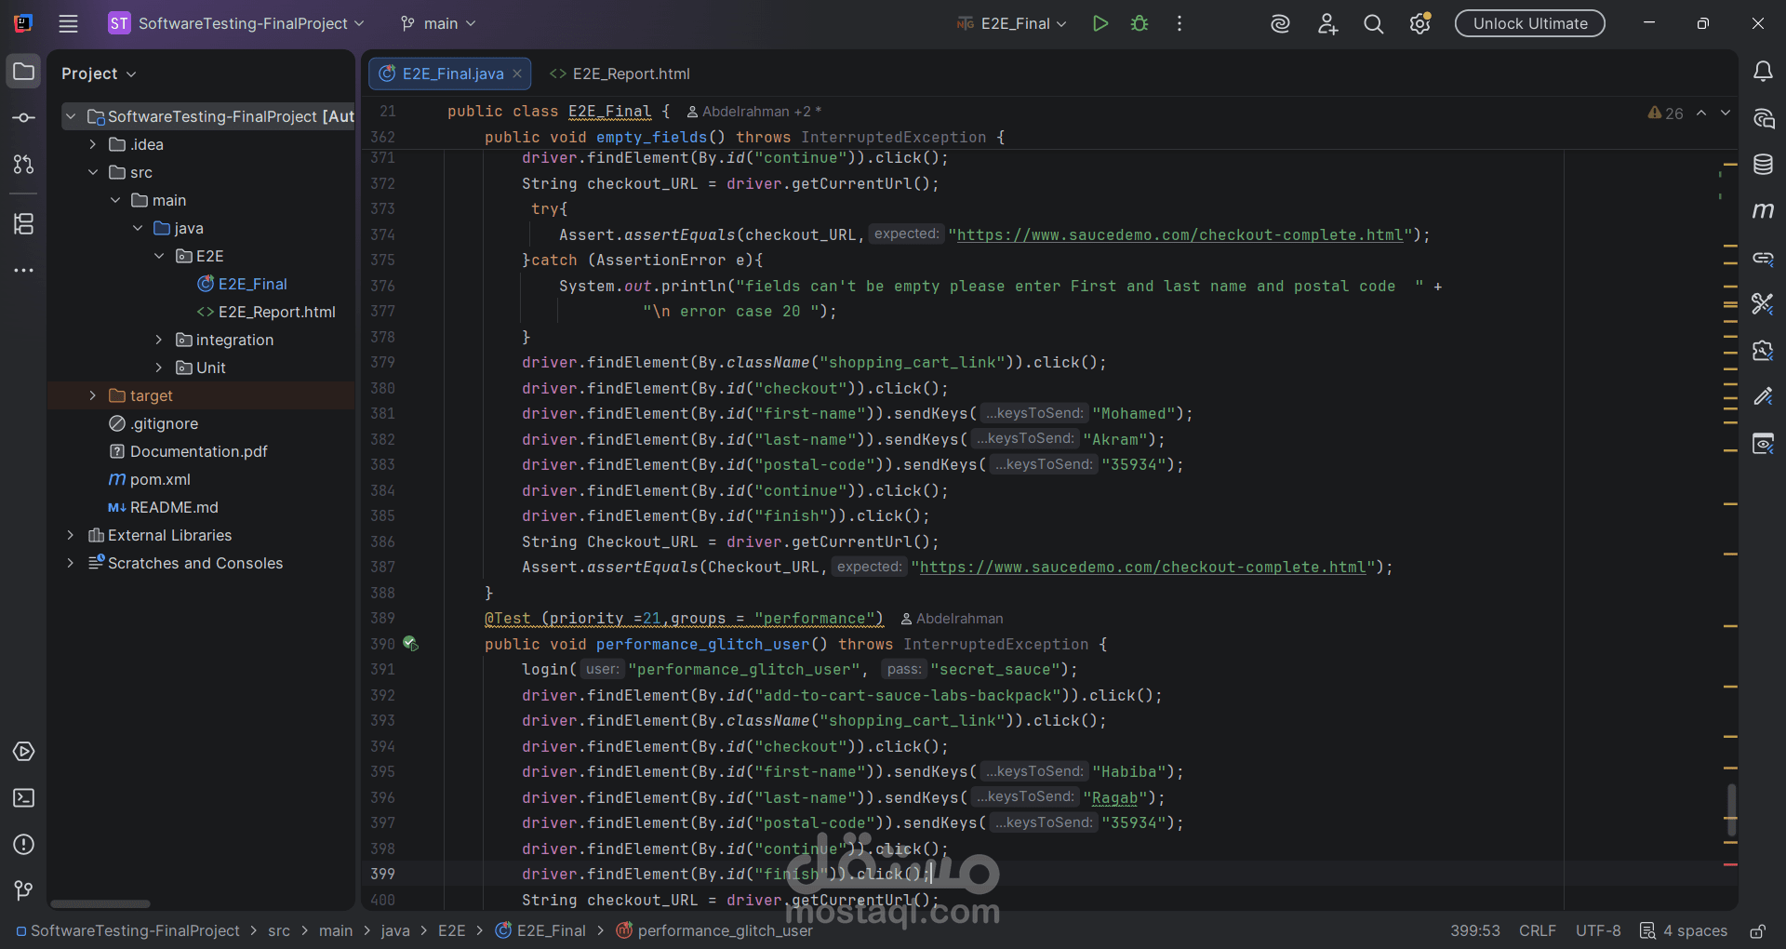Collapse the E2E package
Image resolution: width=1786 pixels, height=949 pixels.
point(159,256)
